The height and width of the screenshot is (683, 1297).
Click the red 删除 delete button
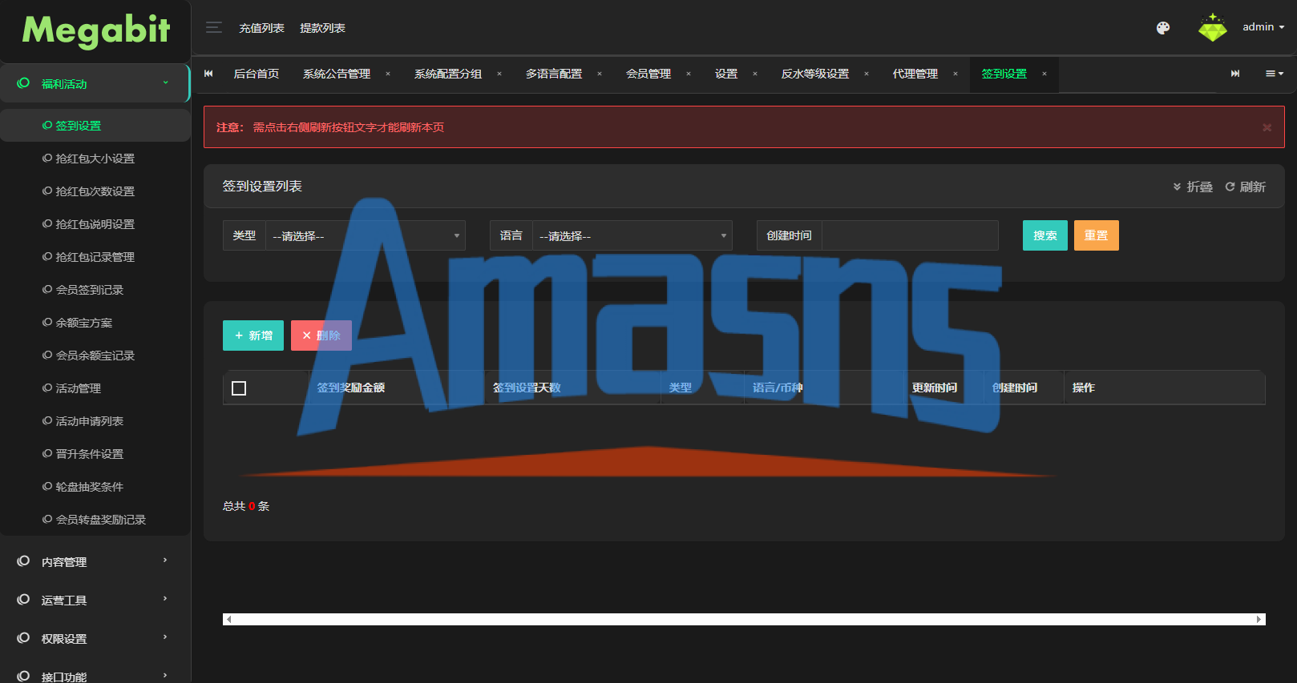point(321,335)
